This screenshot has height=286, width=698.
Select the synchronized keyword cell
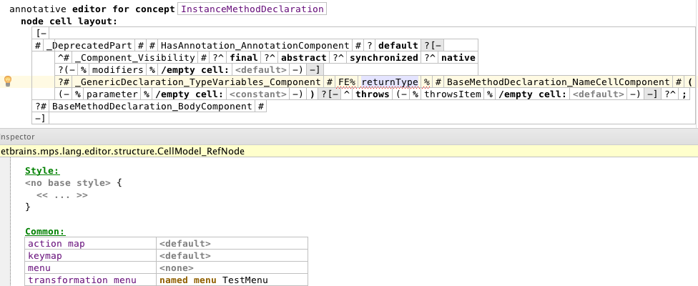[383, 58]
